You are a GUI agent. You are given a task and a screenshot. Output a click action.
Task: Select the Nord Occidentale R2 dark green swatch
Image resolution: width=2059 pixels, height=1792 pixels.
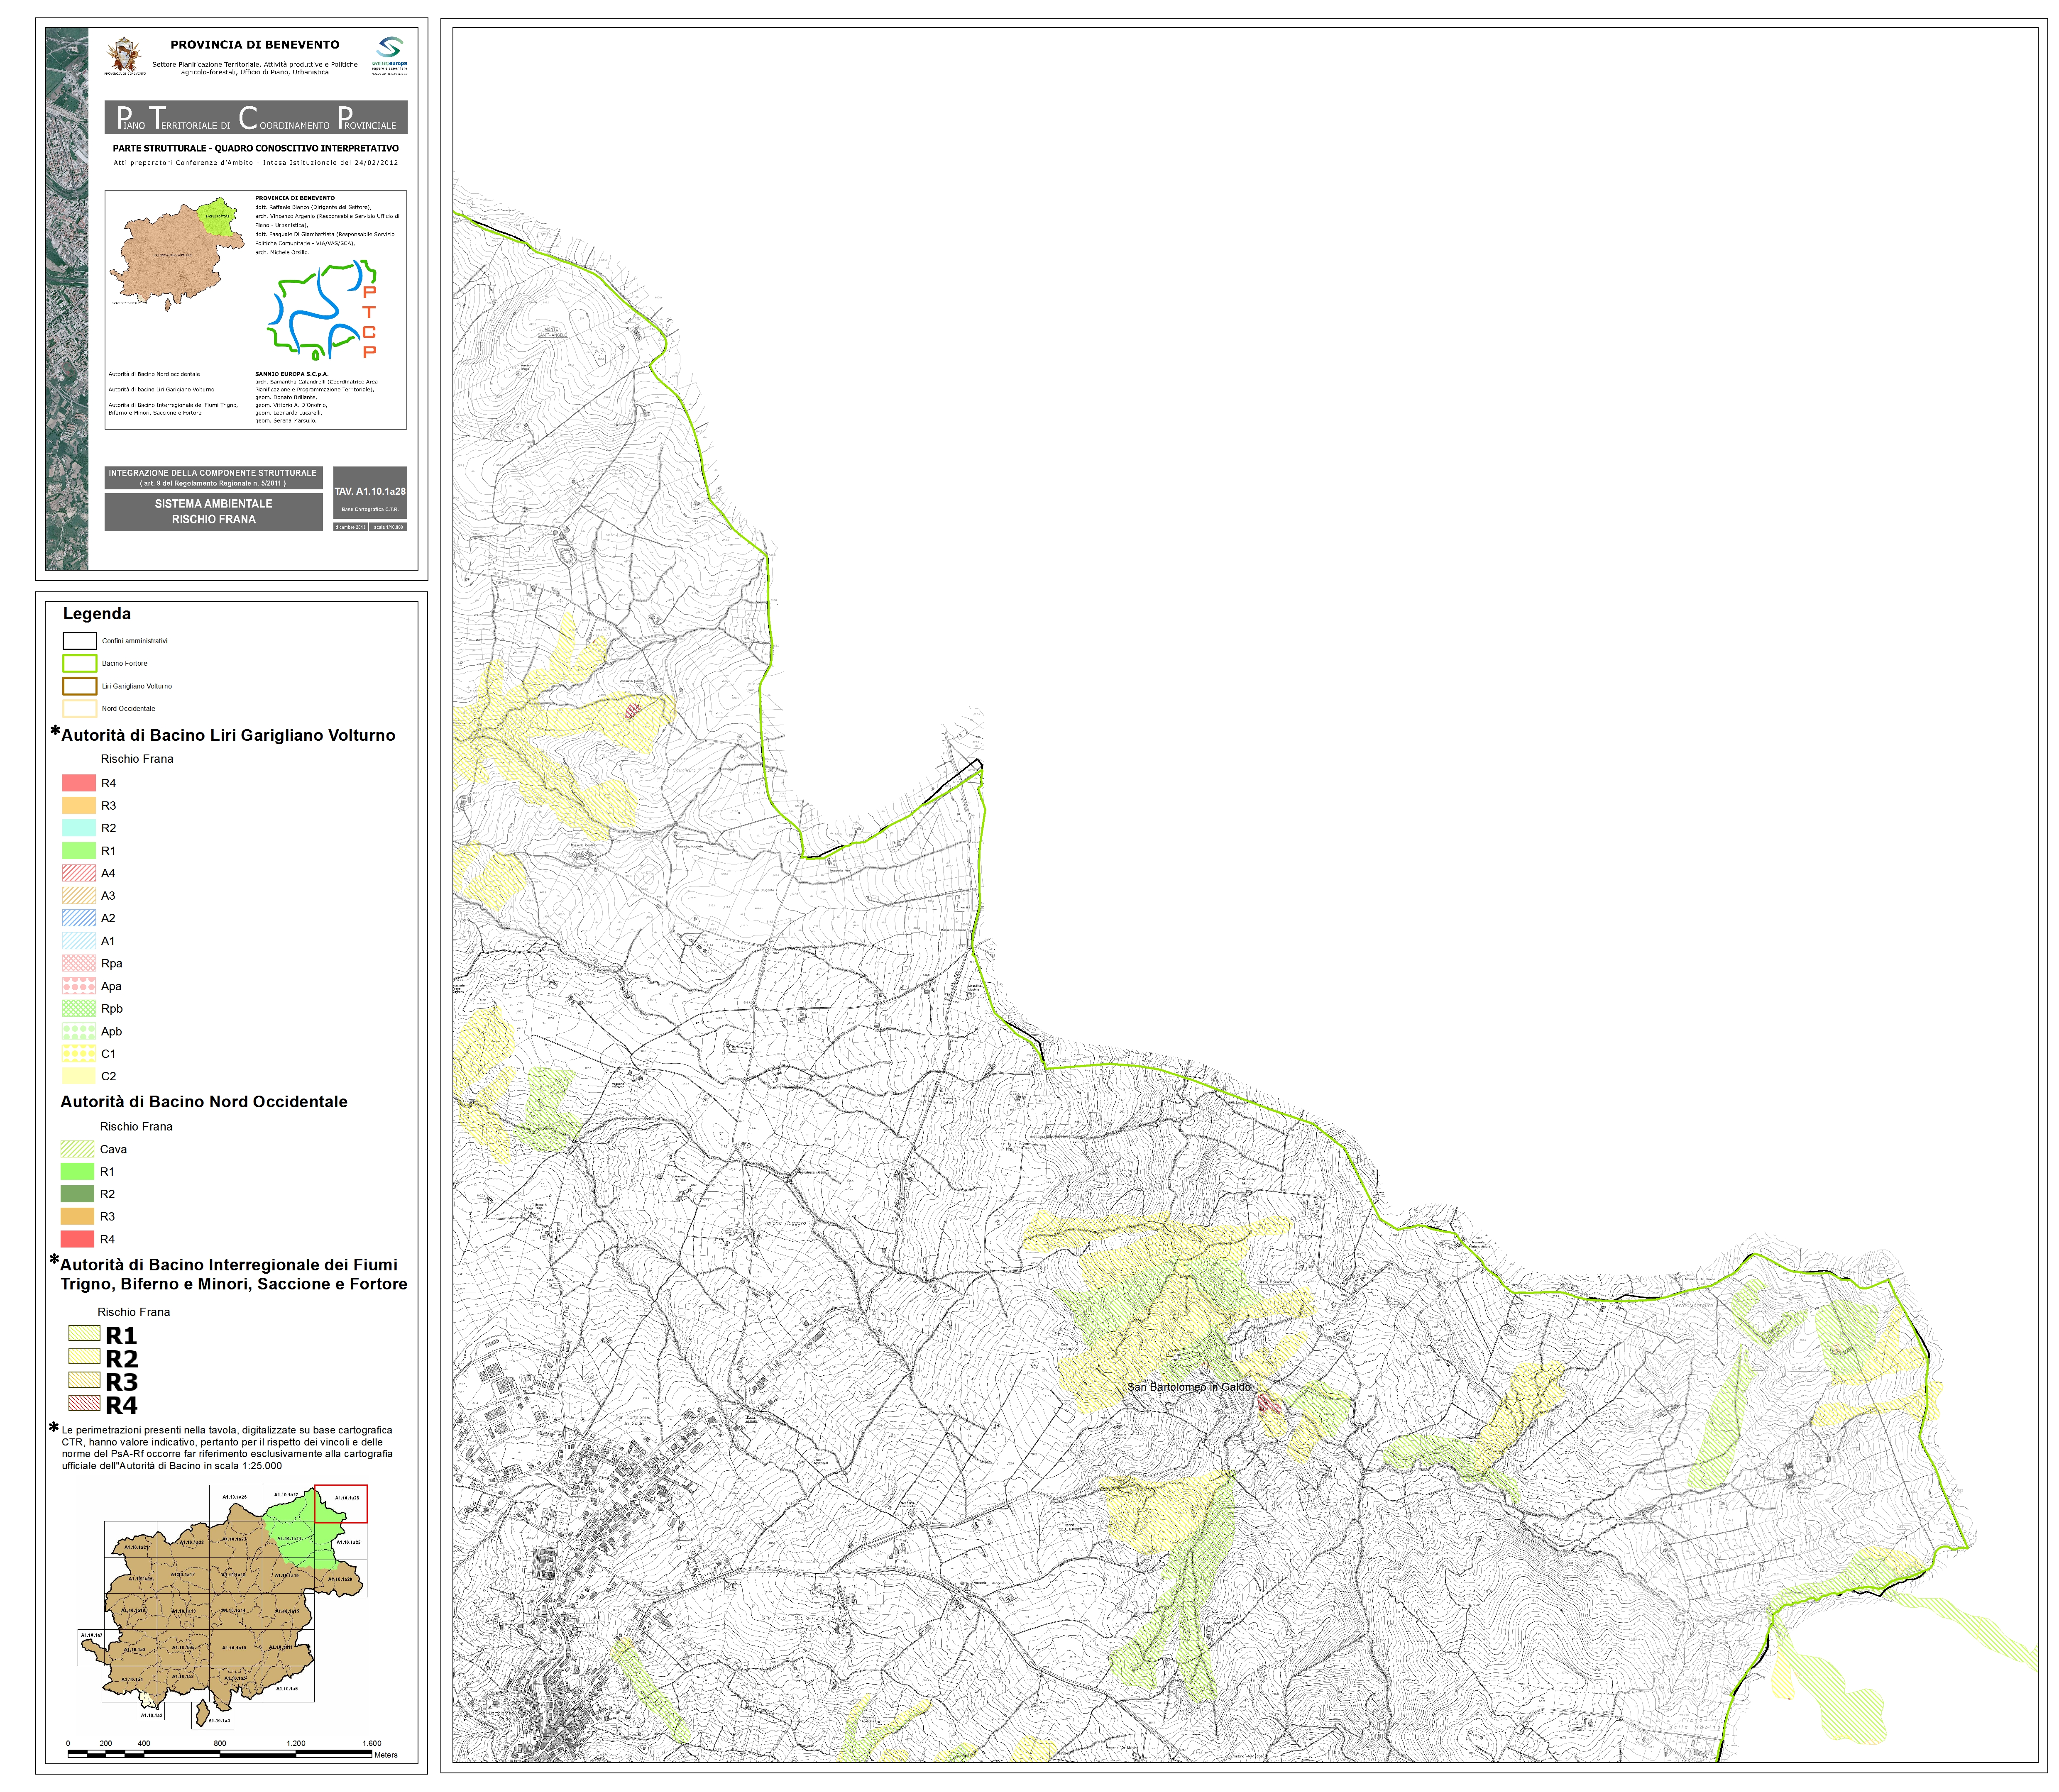coord(78,1194)
